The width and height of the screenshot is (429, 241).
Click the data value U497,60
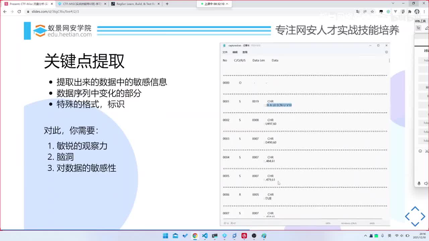(271, 124)
